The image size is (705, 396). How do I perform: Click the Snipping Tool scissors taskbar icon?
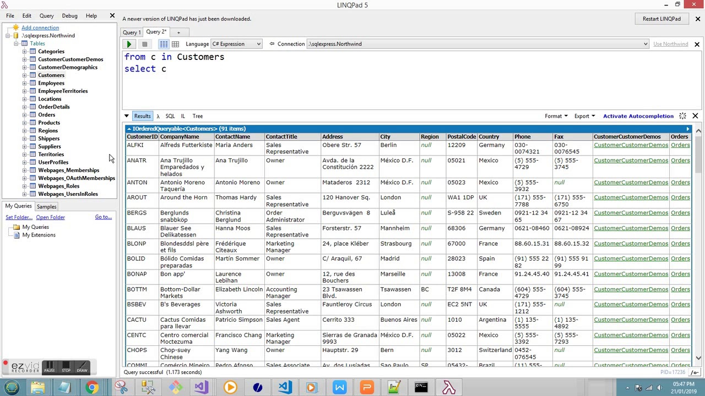point(121,388)
